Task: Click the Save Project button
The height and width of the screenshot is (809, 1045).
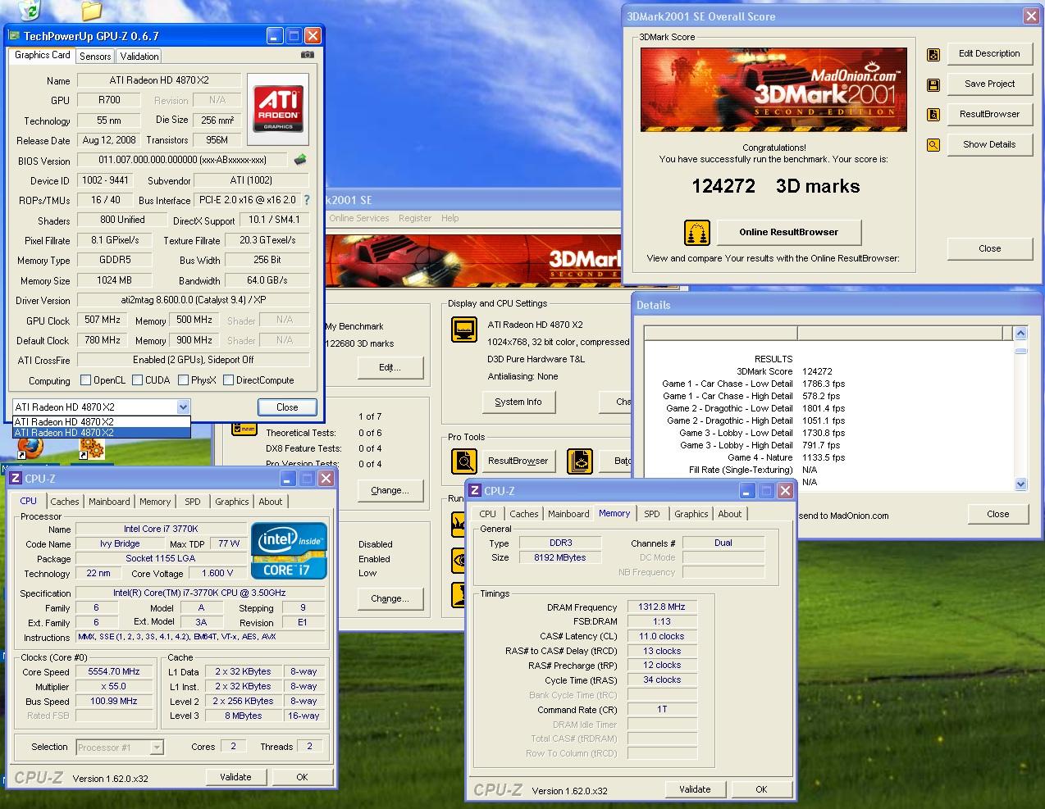Action: coord(989,84)
